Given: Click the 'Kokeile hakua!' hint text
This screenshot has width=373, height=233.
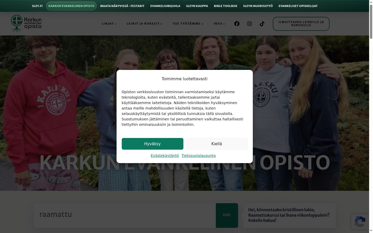Looking at the screenshot, I should pos(262,221).
